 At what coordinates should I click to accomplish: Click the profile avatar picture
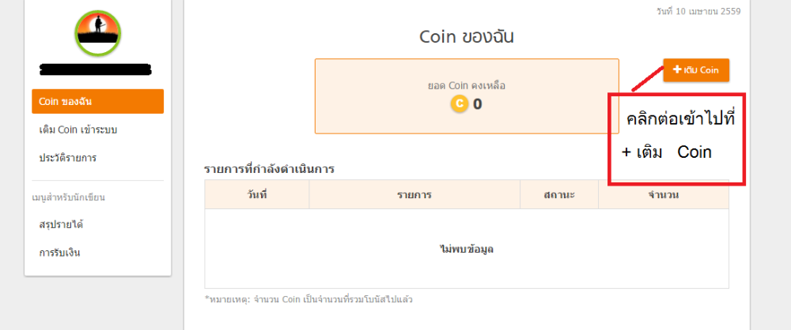[98, 32]
